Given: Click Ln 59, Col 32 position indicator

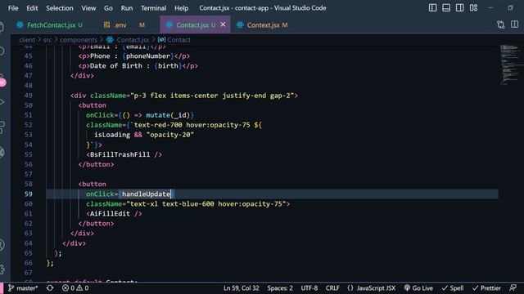Looking at the screenshot, I should 242,288.
